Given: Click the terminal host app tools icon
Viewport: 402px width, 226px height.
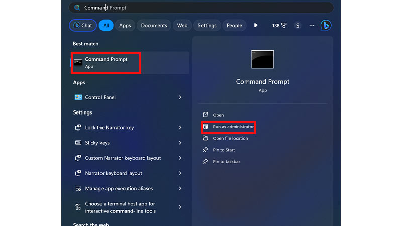Looking at the screenshot, I should [x=78, y=207].
